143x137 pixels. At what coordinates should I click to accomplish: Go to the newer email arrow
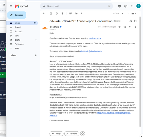coord(123,13)
